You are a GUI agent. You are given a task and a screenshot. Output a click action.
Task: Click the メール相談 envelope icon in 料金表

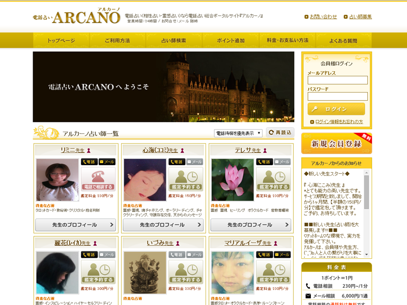pos(308,296)
